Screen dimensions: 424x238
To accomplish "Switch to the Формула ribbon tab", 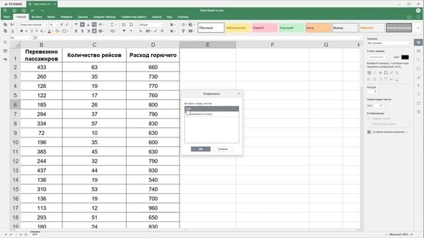I will [66, 17].
